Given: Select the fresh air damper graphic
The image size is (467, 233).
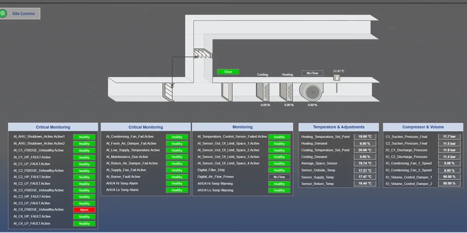Looking at the screenshot, I should click(x=169, y=92).
